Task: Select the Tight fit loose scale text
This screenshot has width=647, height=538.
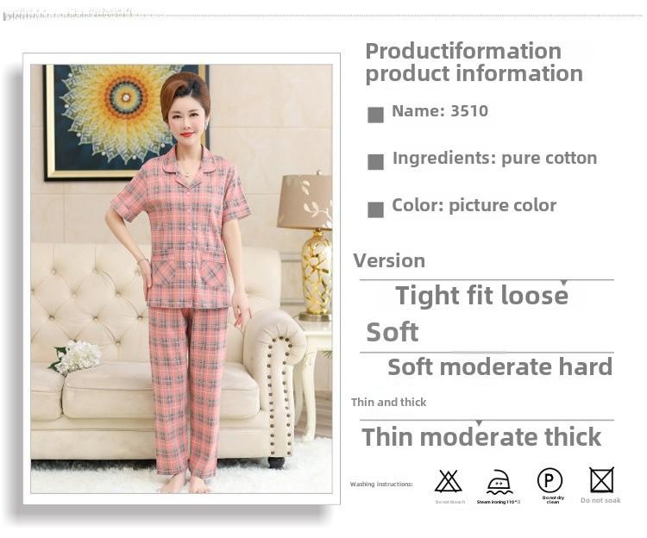Action: tap(481, 296)
